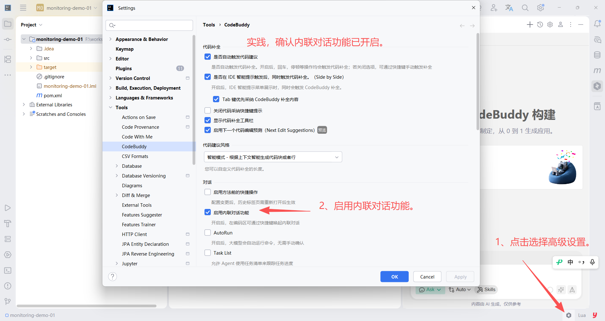The height and width of the screenshot is (321, 605).
Task: Collapse the Tools settings node
Action: click(x=110, y=107)
